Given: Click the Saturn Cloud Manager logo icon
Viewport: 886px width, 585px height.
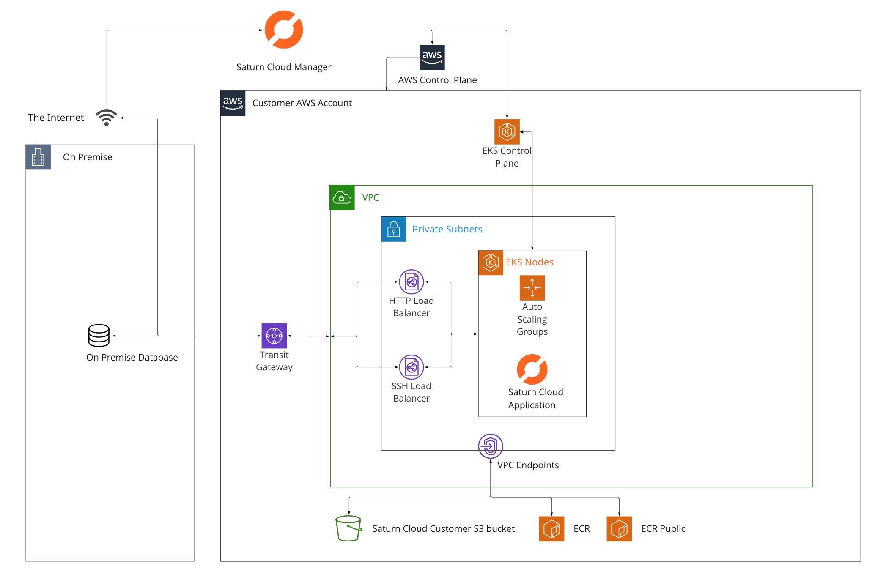Looking at the screenshot, I should 284,30.
